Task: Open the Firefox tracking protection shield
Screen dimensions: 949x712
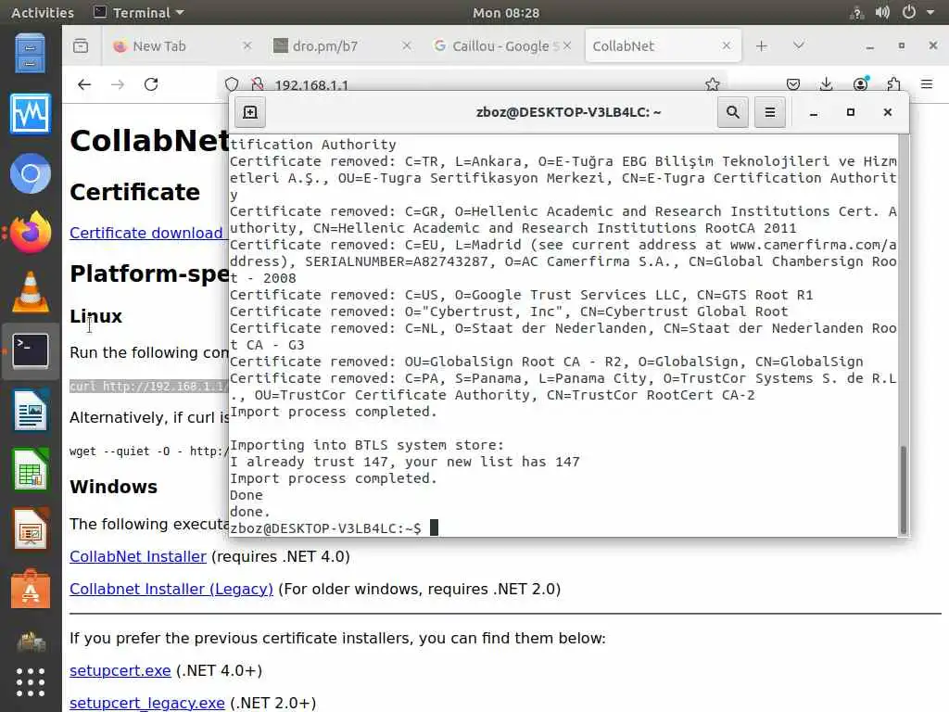Action: (232, 84)
